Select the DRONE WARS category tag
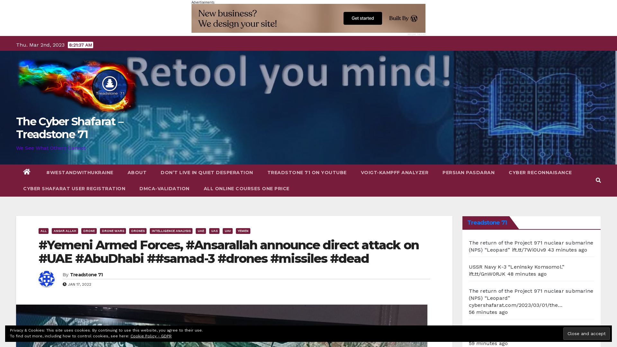This screenshot has height=347, width=617. click(x=113, y=231)
